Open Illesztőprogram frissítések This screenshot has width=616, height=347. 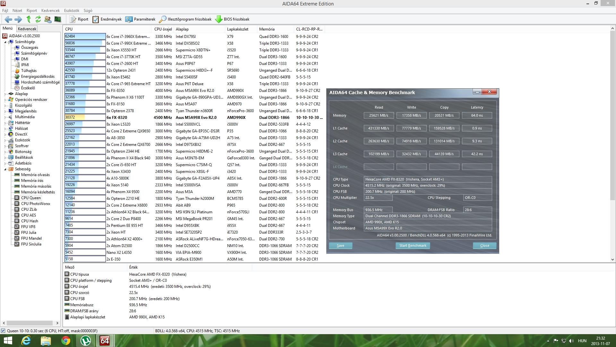185,19
